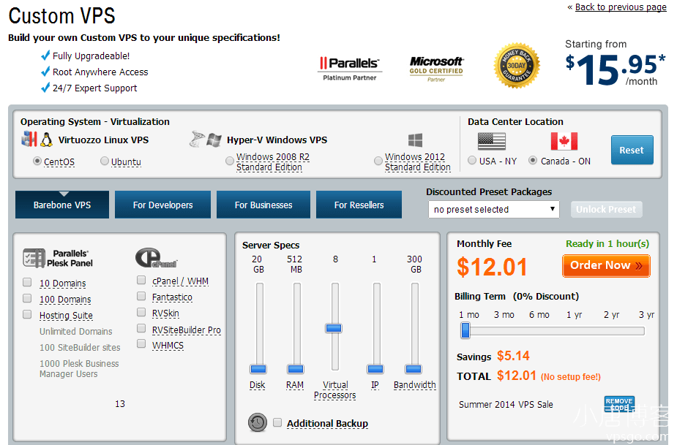677x445 pixels.
Task: Click the Additional Backup clock icon
Action: pyautogui.click(x=258, y=422)
